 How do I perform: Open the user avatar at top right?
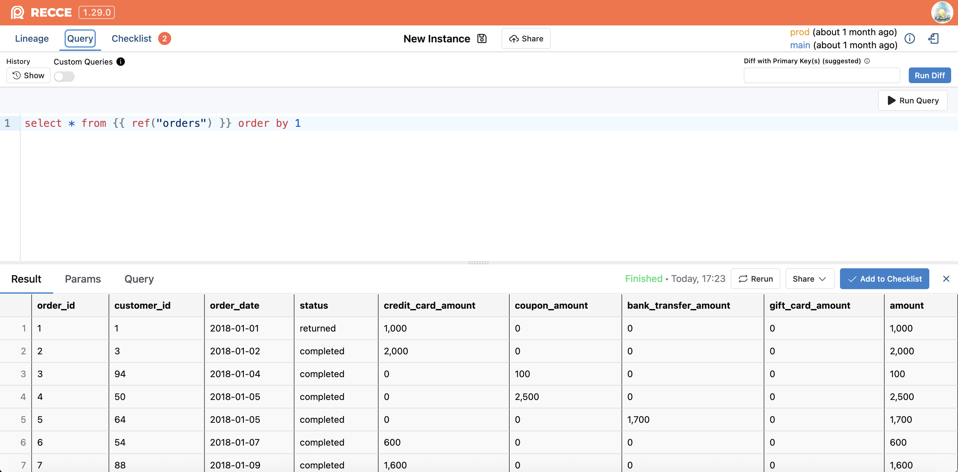click(x=942, y=12)
